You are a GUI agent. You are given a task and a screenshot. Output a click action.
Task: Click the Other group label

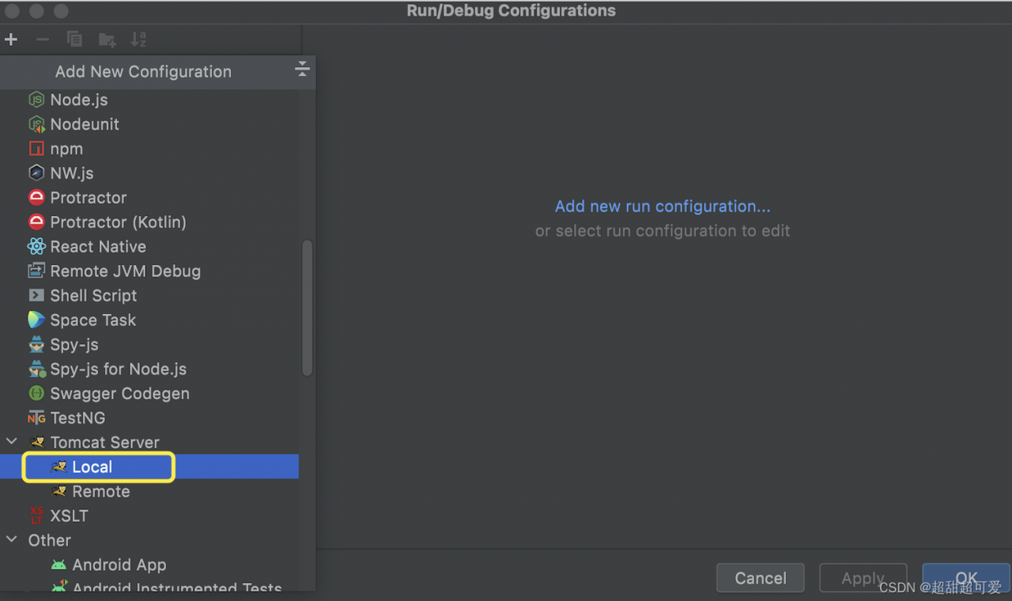point(50,540)
